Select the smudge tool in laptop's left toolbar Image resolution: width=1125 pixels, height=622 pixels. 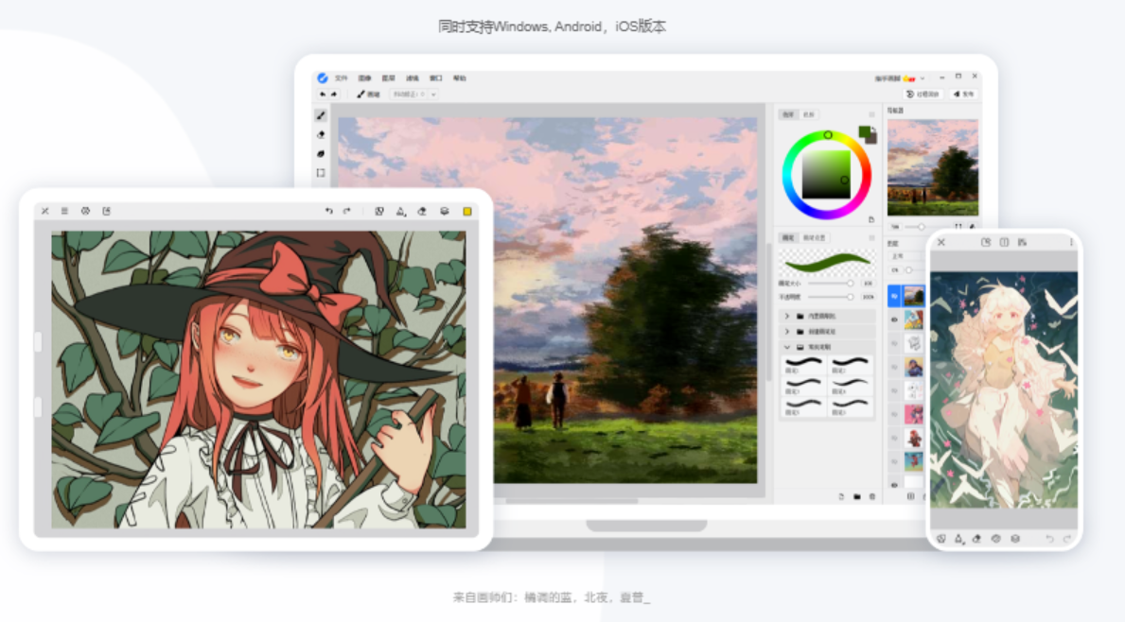(x=321, y=154)
